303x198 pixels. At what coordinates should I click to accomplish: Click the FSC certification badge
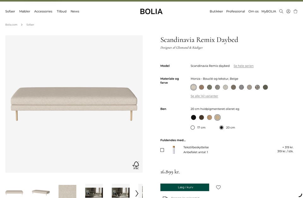point(136,165)
